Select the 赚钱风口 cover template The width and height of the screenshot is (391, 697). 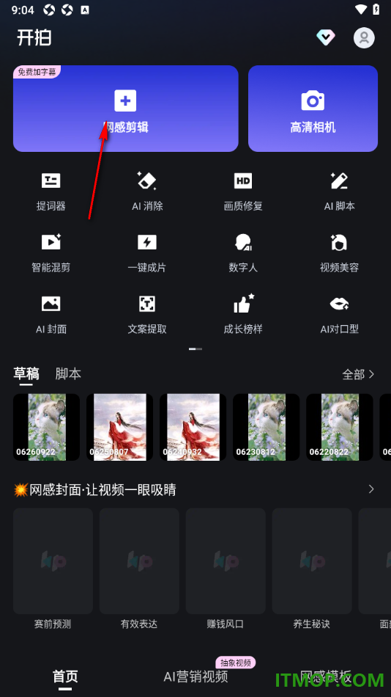pos(226,569)
